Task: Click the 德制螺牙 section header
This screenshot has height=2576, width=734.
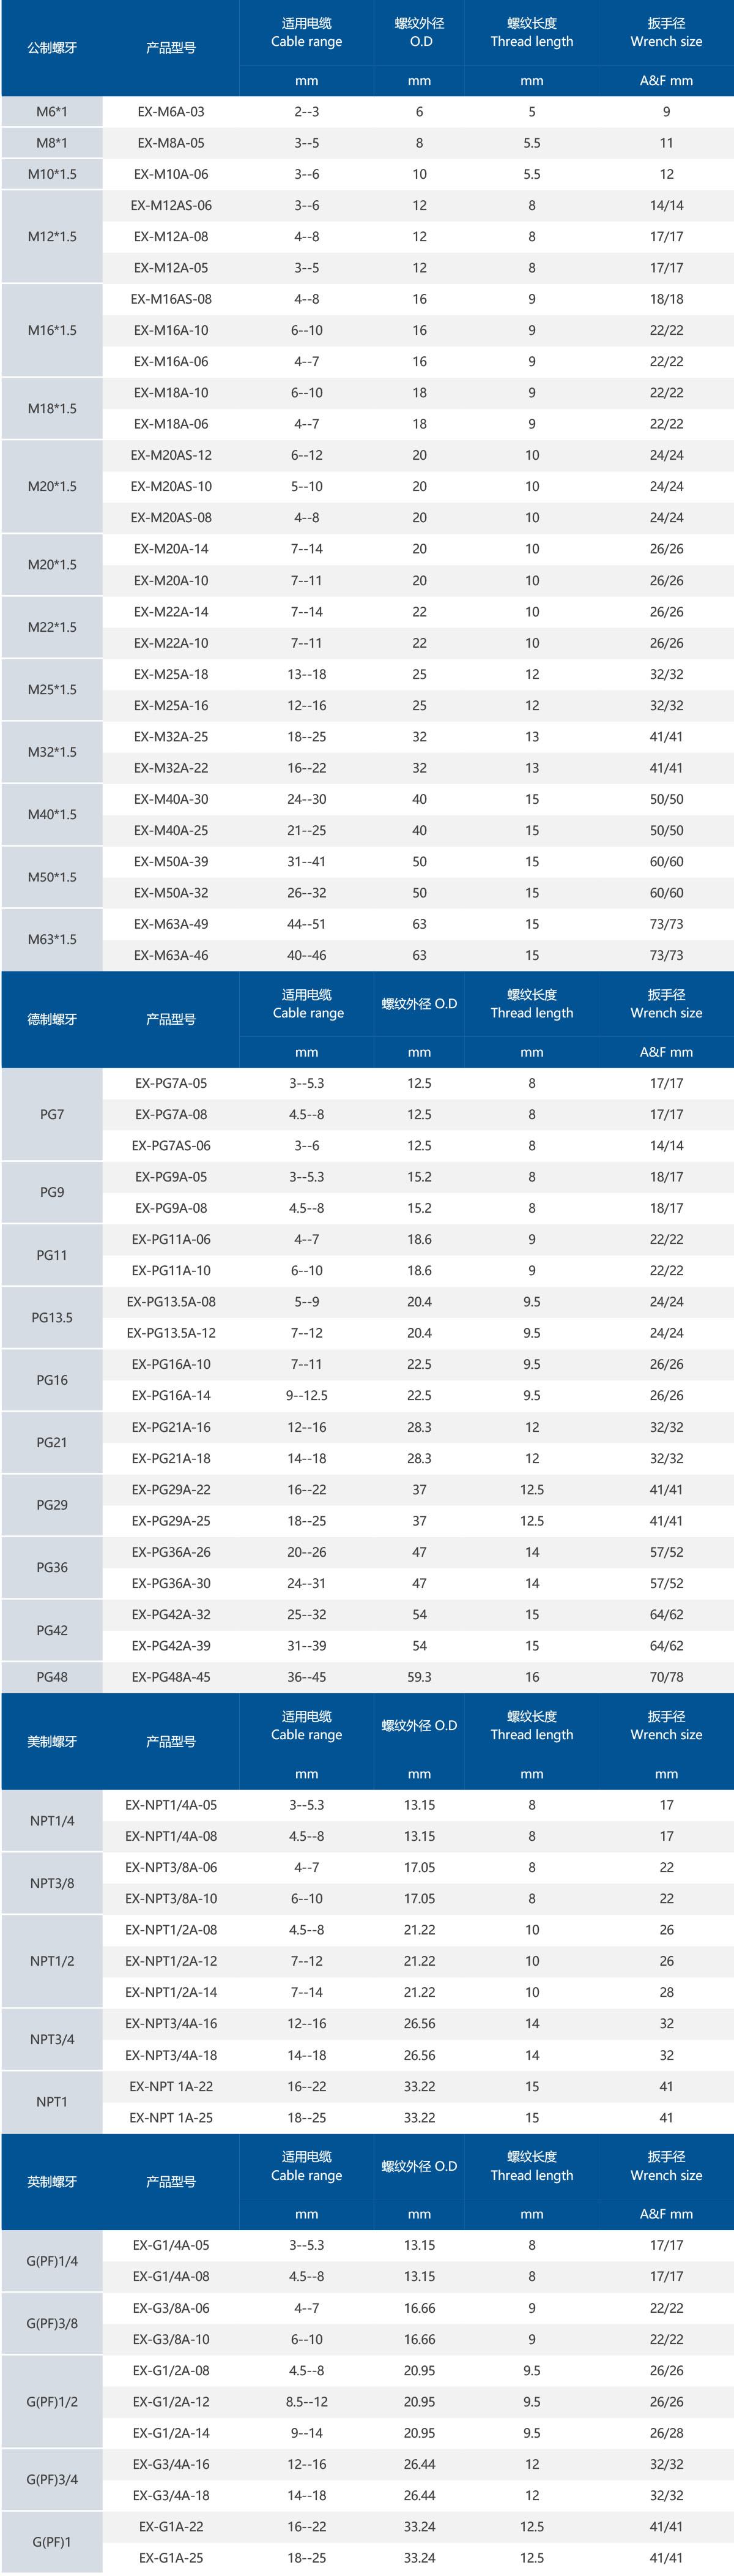Action: click(52, 1019)
